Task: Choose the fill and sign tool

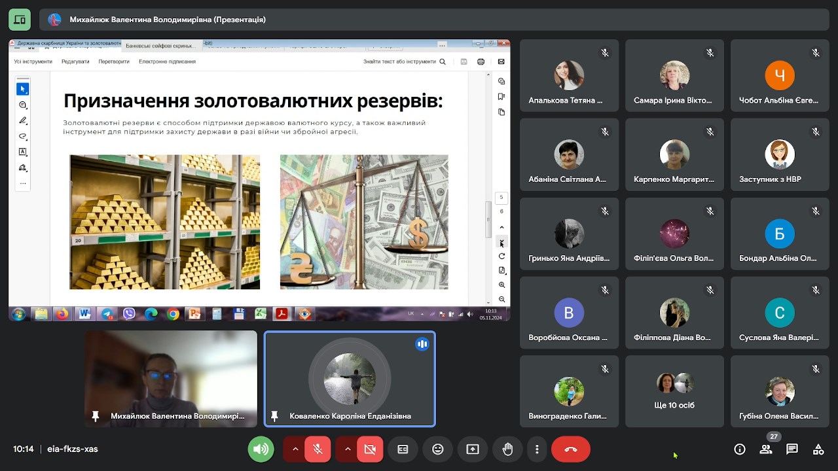Action: click(x=23, y=167)
